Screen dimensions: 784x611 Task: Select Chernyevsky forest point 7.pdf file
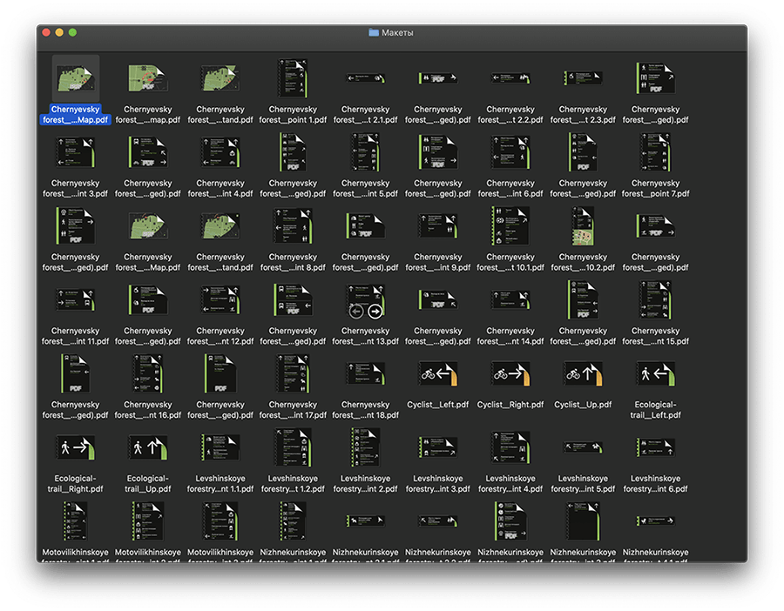point(655,152)
